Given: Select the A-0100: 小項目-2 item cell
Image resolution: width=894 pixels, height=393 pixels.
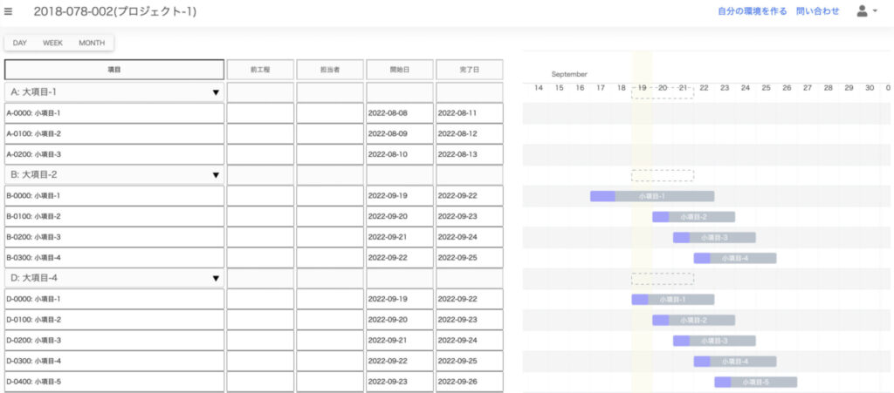Looking at the screenshot, I should (114, 133).
